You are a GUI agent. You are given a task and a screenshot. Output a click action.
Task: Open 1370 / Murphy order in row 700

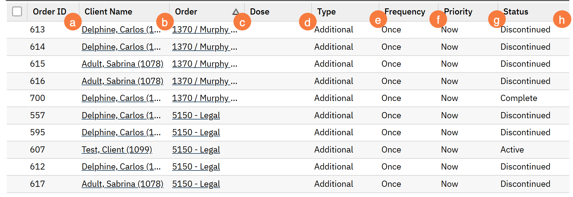204,98
